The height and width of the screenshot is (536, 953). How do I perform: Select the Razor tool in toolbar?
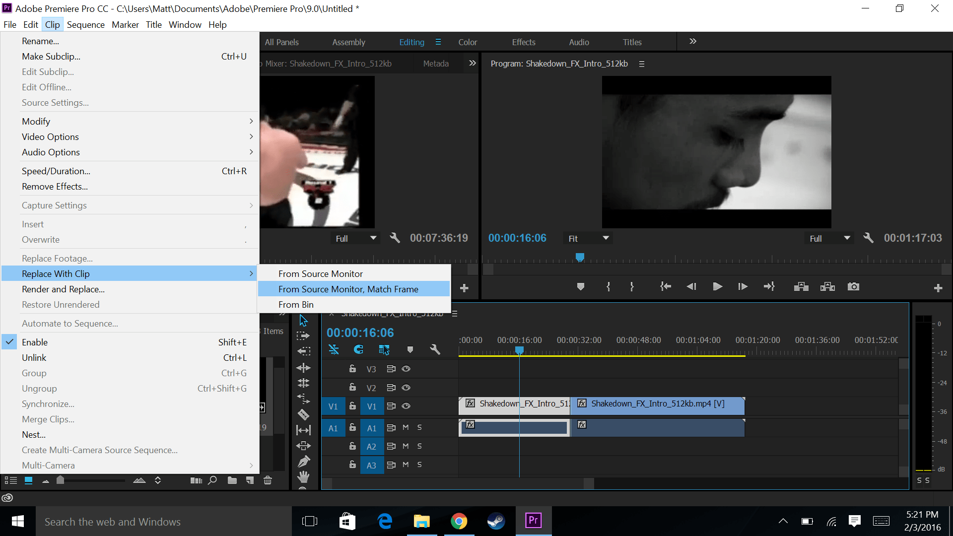(x=303, y=414)
